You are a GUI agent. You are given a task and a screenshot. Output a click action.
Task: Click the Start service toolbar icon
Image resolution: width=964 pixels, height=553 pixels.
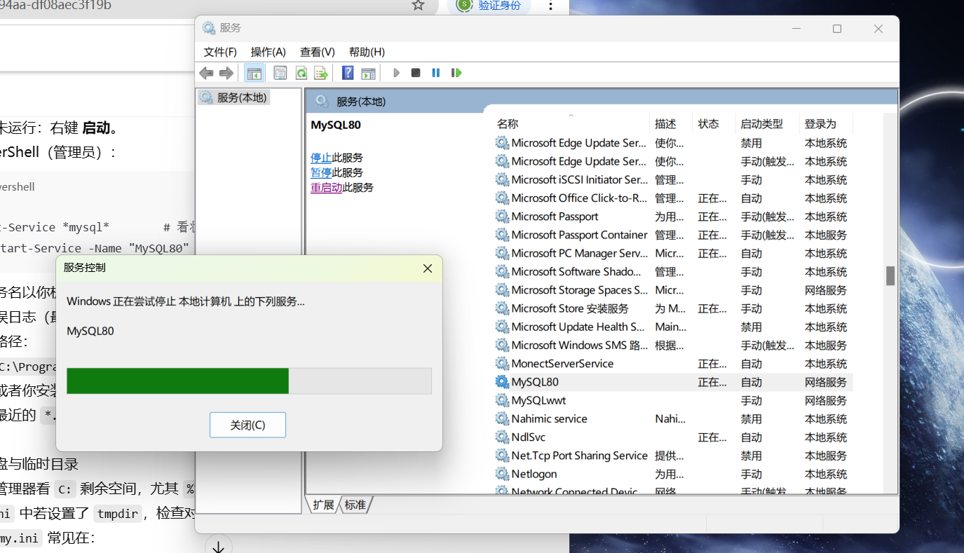(396, 72)
